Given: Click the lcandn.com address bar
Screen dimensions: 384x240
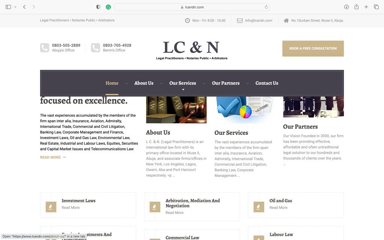Looking at the screenshot, I should pyautogui.click(x=192, y=7).
